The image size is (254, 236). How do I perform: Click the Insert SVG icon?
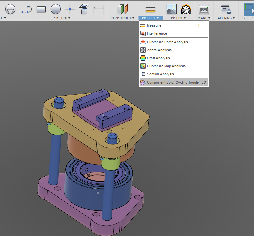[x=186, y=9]
